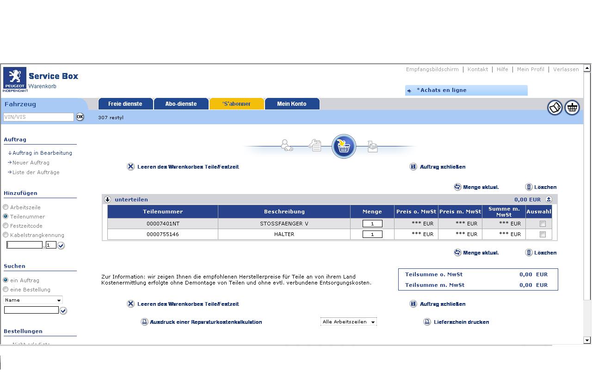Screen dimensions: 592x376
Task: Click the top 'Löschen' trash icon
Action: pos(529,187)
